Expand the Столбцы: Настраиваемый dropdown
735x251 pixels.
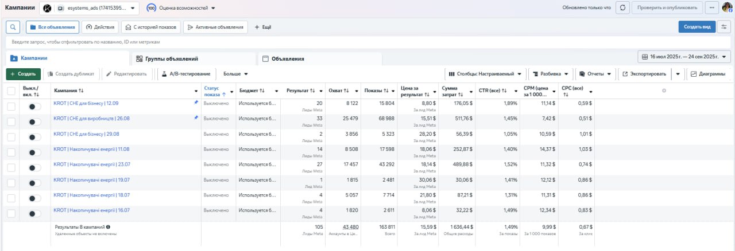(x=485, y=74)
